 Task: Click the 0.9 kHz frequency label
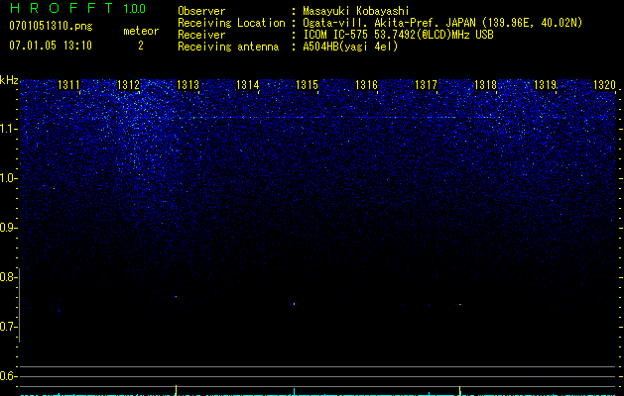[x=7, y=228]
